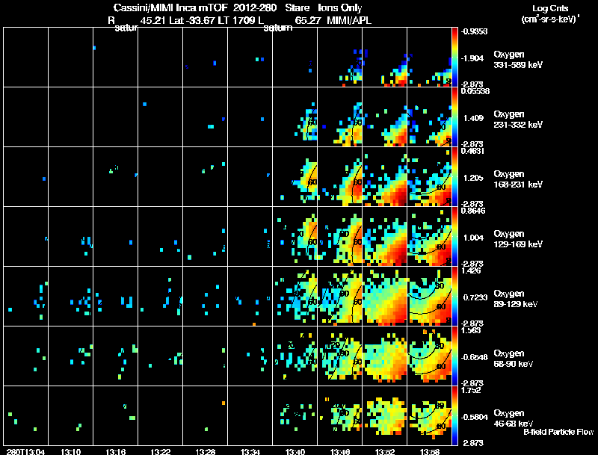Open the 13:52 Oxygen 89-129 keV image
This screenshot has height=455, width=598.
click(x=384, y=296)
